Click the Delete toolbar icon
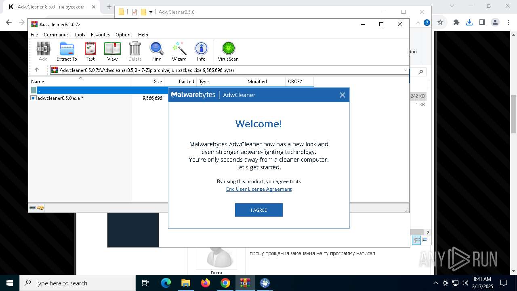 pyautogui.click(x=135, y=51)
